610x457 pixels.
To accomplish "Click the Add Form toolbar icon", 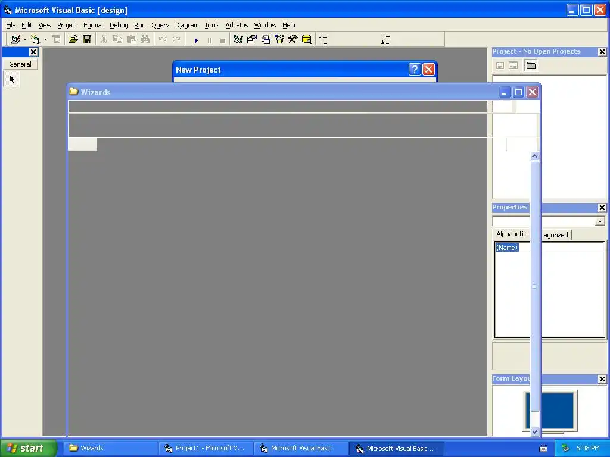I will [x=35, y=39].
